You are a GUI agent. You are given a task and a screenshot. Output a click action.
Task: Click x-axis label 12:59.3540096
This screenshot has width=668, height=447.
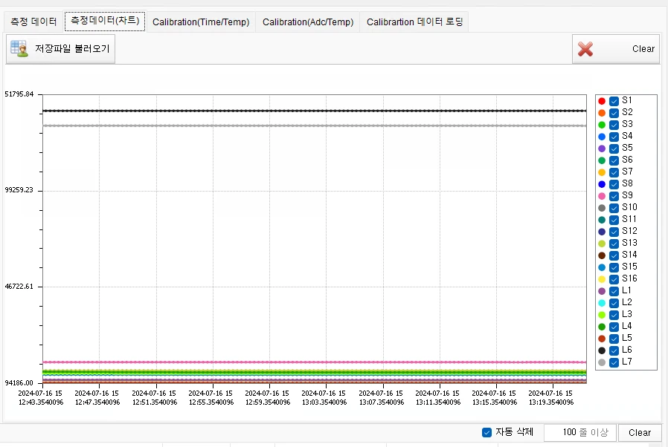(268, 402)
